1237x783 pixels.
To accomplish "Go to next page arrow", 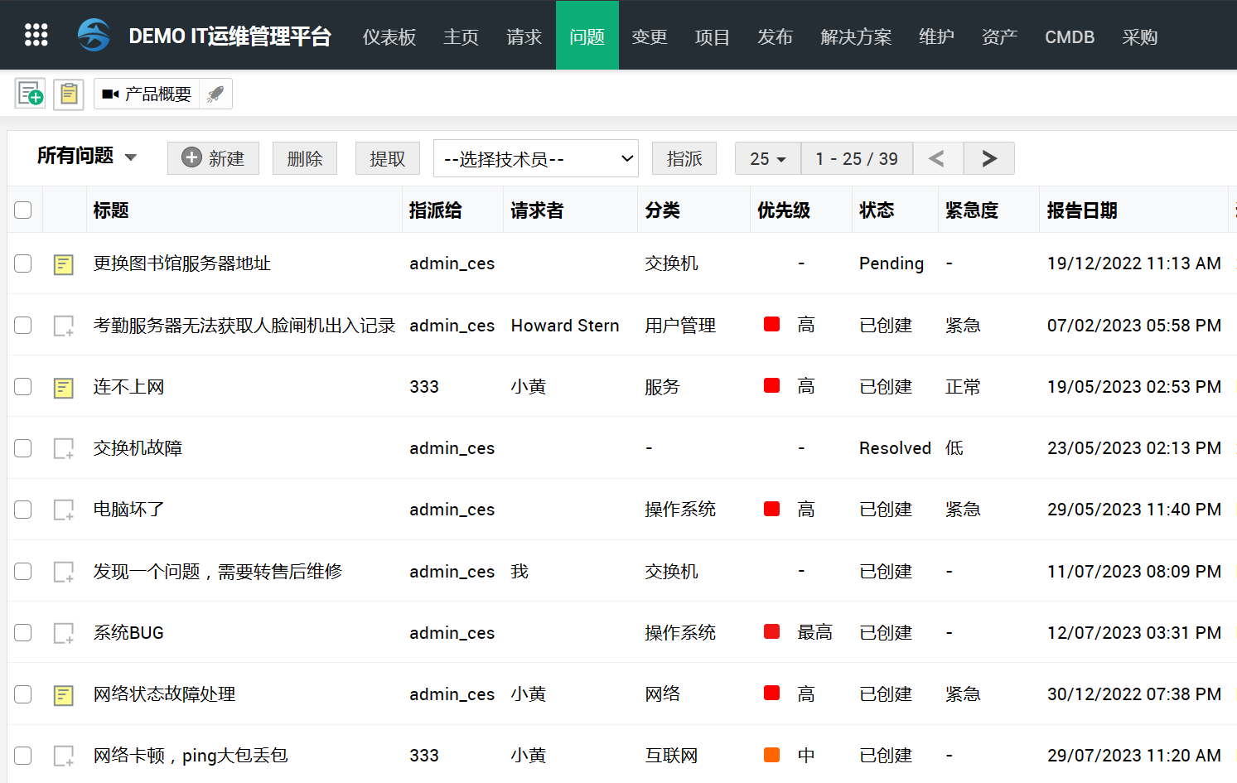I will (x=988, y=158).
